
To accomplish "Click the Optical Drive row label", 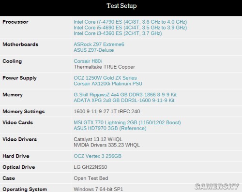I will [x=19, y=167].
